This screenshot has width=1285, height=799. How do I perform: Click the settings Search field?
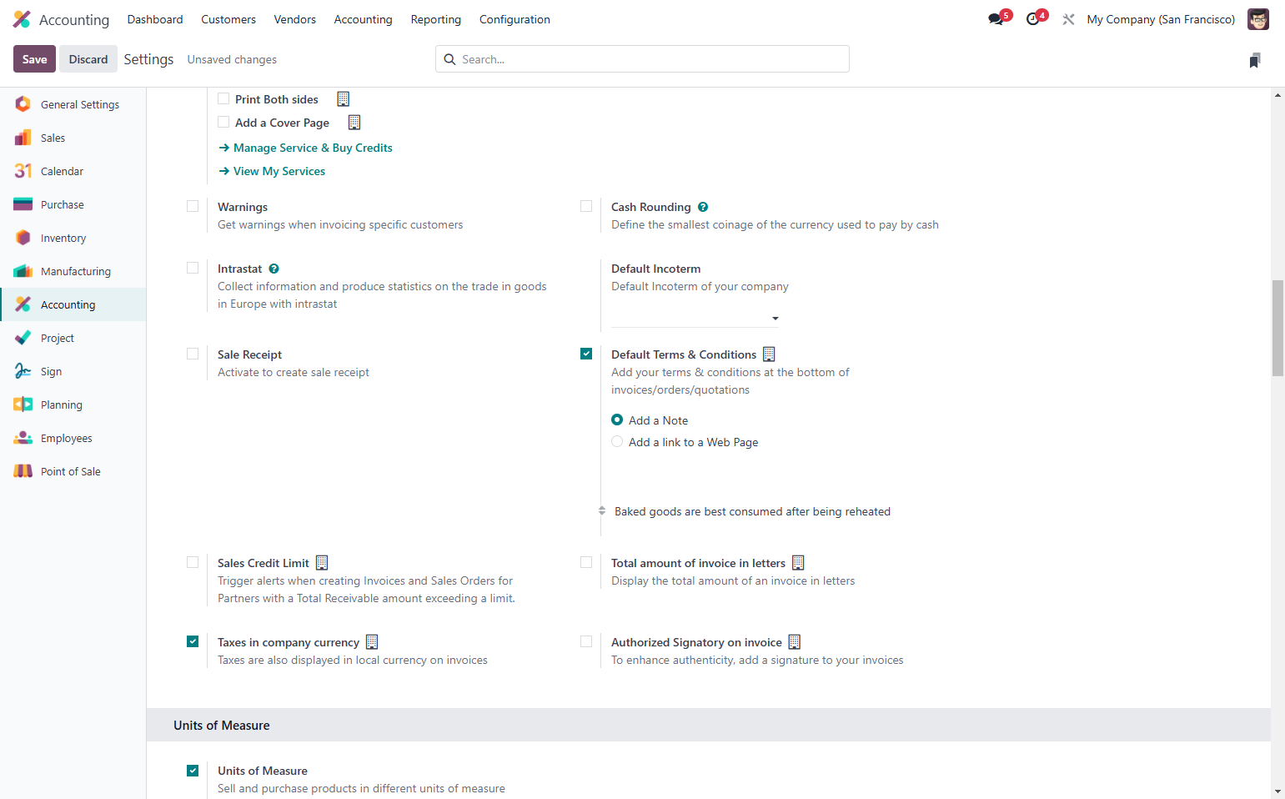(642, 59)
